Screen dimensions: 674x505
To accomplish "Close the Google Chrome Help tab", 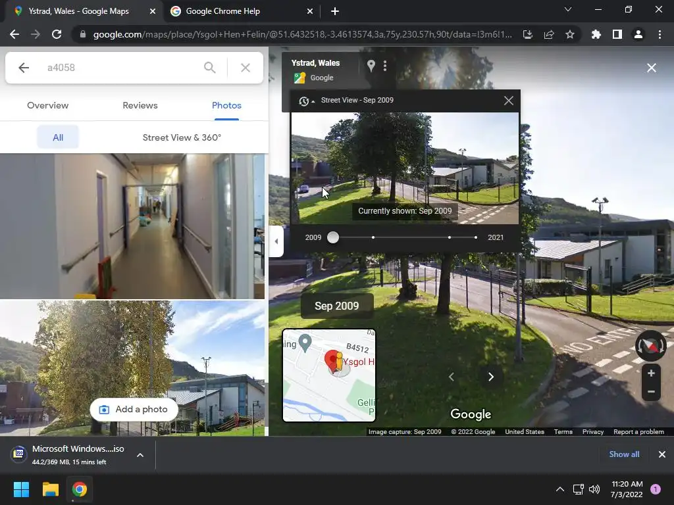I will pos(310,11).
